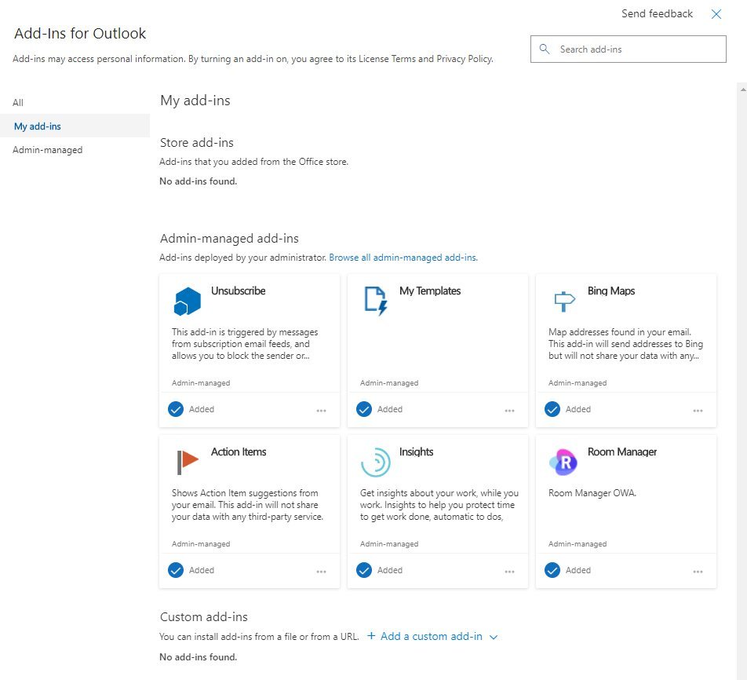Click the Unsubscribe description text
Image resolution: width=747 pixels, height=680 pixels.
point(245,344)
